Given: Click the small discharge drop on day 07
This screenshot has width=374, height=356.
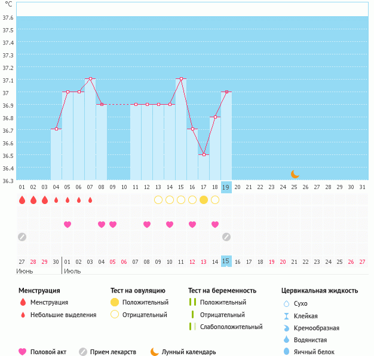Looking at the screenshot, I should [90, 200].
